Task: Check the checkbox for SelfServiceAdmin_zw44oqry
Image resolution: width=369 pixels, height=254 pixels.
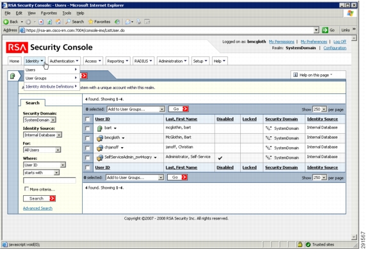Action: click(88, 157)
